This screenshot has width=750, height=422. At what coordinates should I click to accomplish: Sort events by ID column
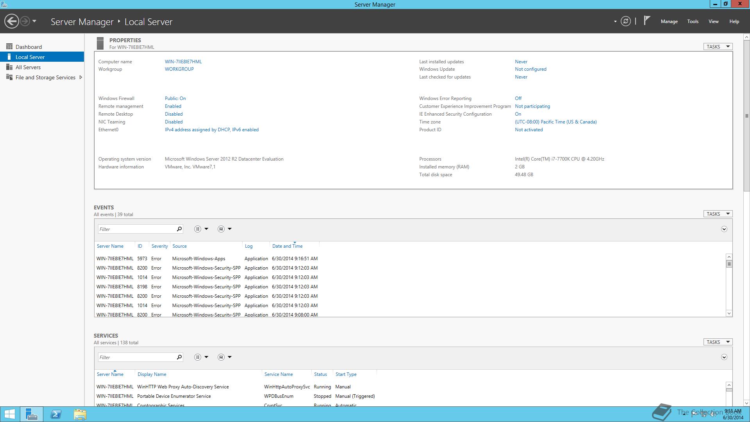[140, 246]
